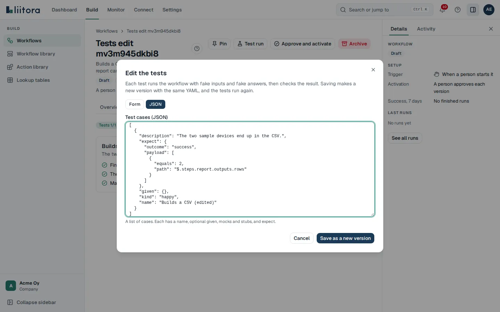Go to the Monitor section
This screenshot has height=312, width=500.
[116, 10]
